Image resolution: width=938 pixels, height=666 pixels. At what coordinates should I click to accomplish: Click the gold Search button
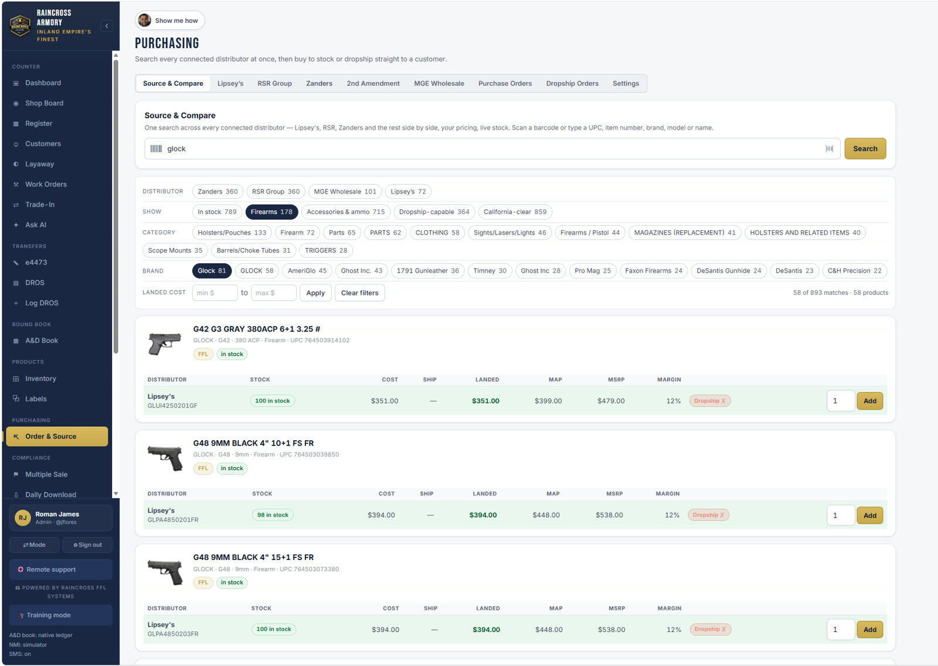865,149
